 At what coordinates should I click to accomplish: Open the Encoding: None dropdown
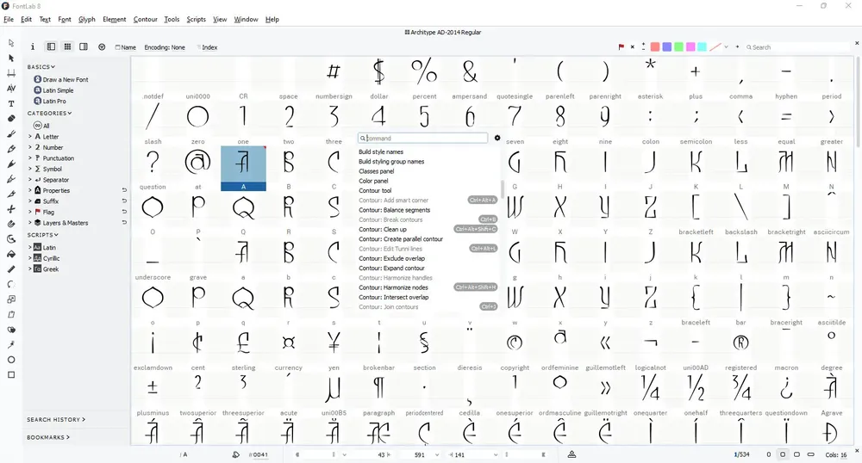[165, 47]
